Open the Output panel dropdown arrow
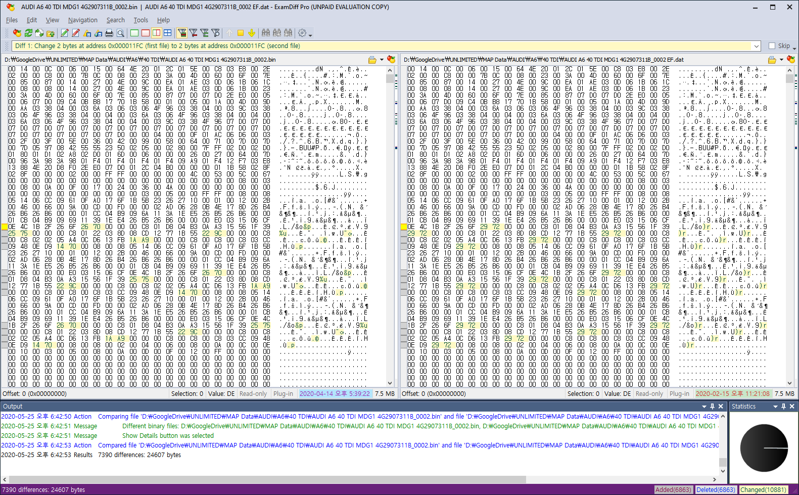 point(704,407)
